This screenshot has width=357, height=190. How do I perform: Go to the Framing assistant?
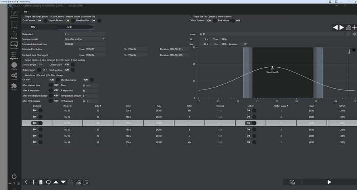click(14, 35)
